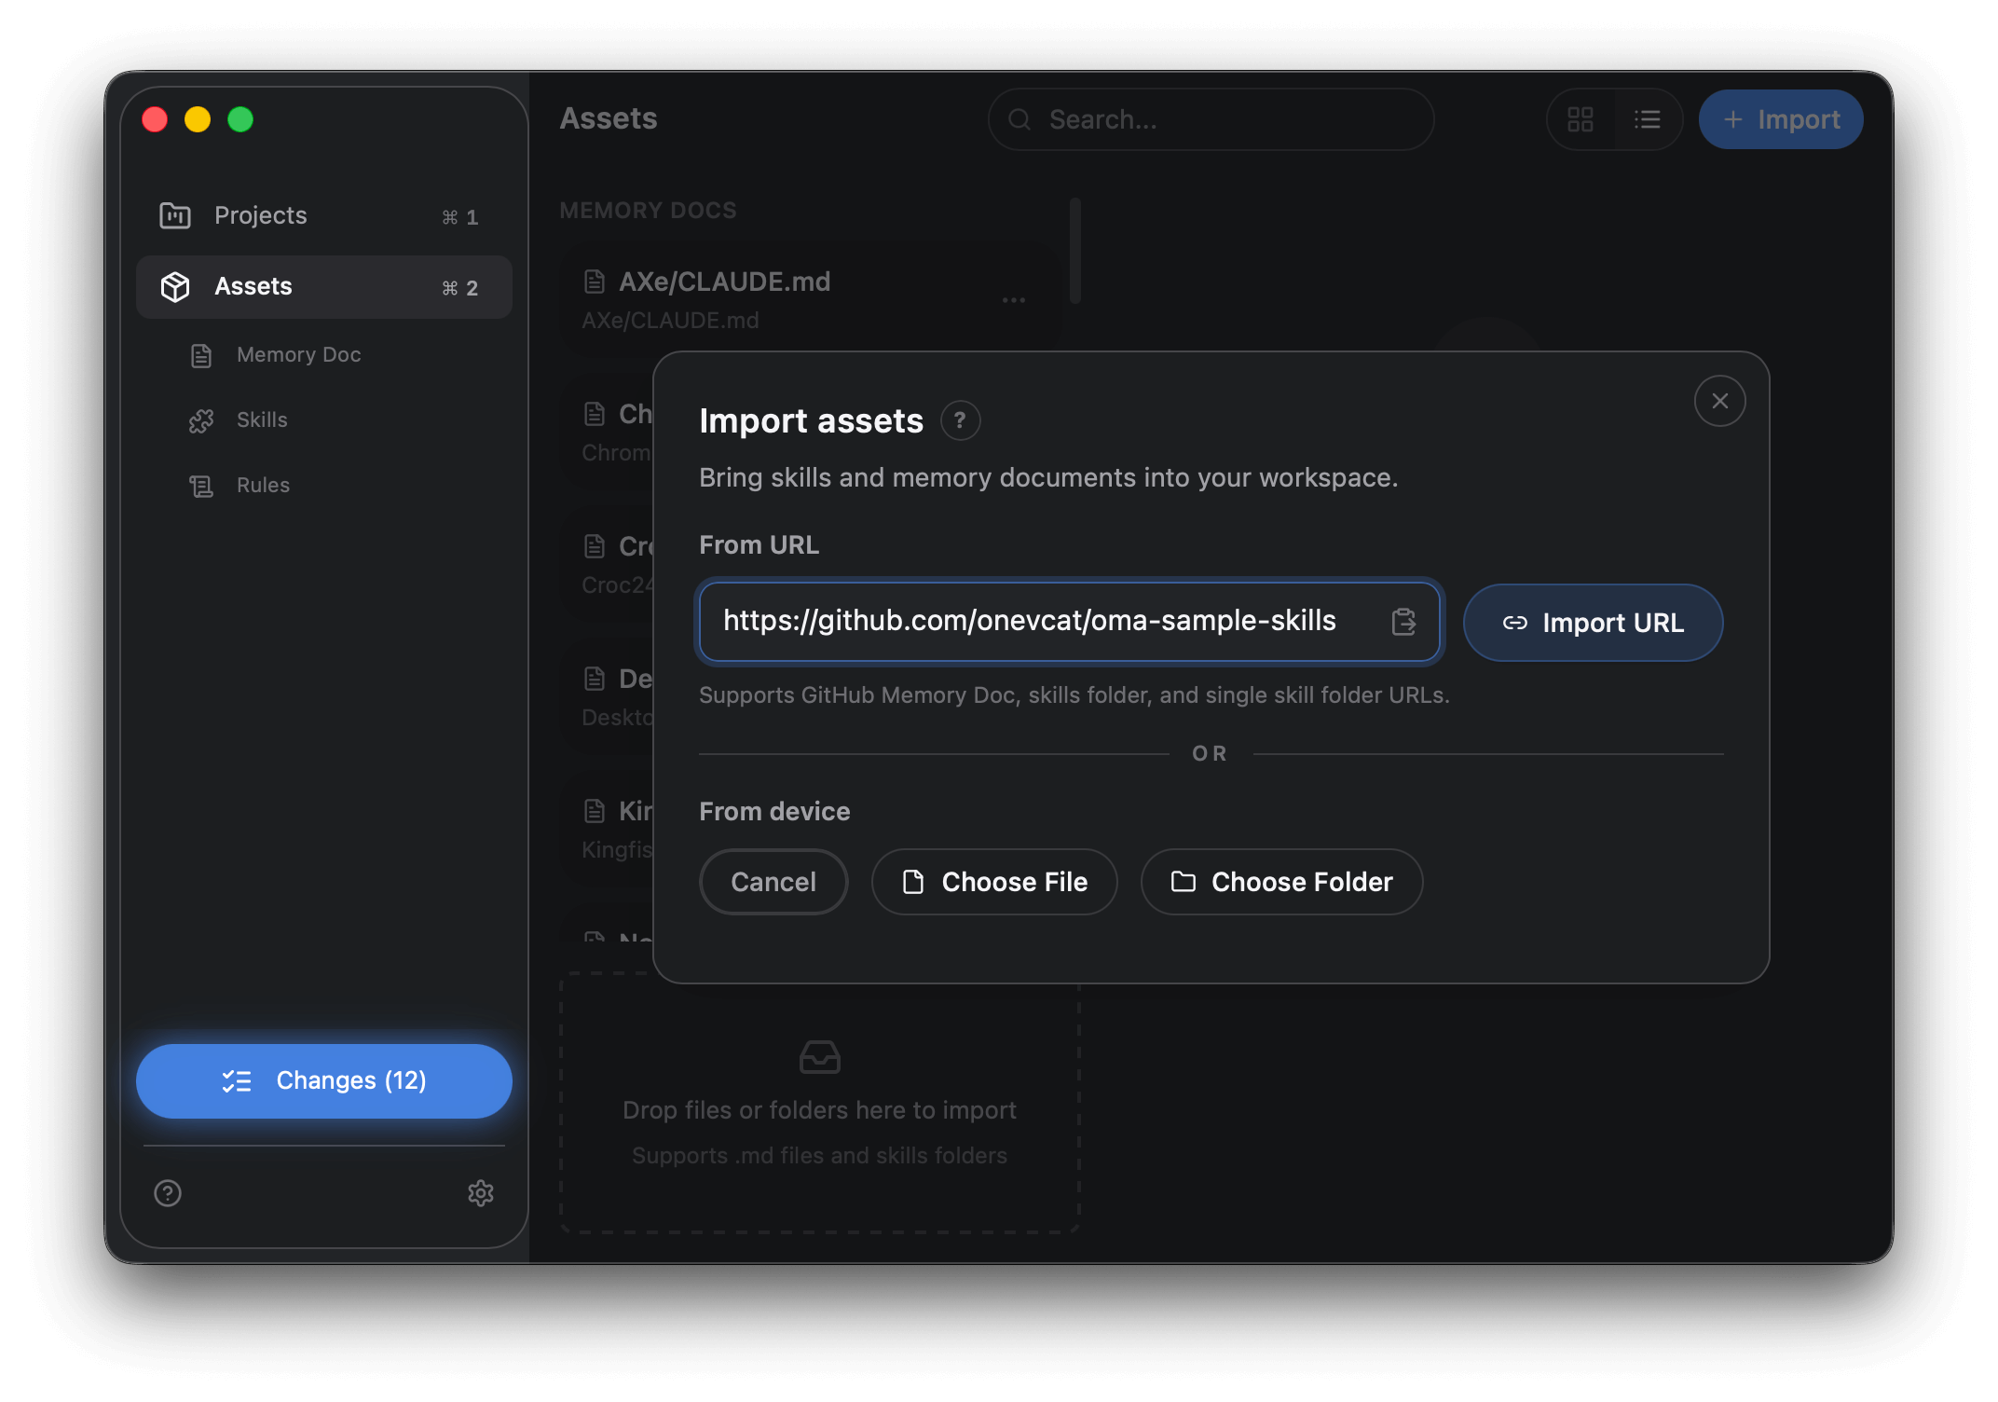The width and height of the screenshot is (1998, 1402).
Task: Click the clipboard paste icon in URL field
Action: point(1403,622)
